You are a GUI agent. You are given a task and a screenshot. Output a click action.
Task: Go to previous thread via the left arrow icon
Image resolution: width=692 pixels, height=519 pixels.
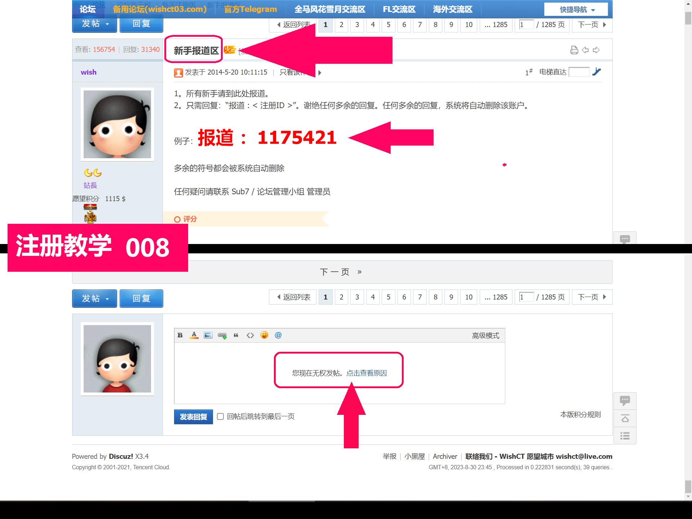coord(585,50)
